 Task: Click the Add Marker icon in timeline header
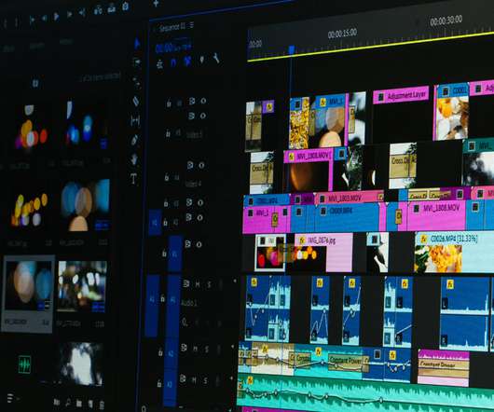pos(202,60)
